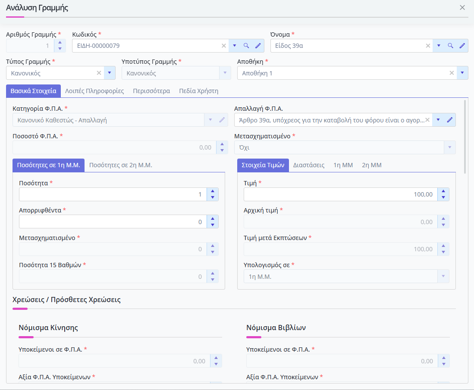Click the edit pencil in Κωδικός field
Screen dimensions: 474x390
pyautogui.click(x=258, y=46)
